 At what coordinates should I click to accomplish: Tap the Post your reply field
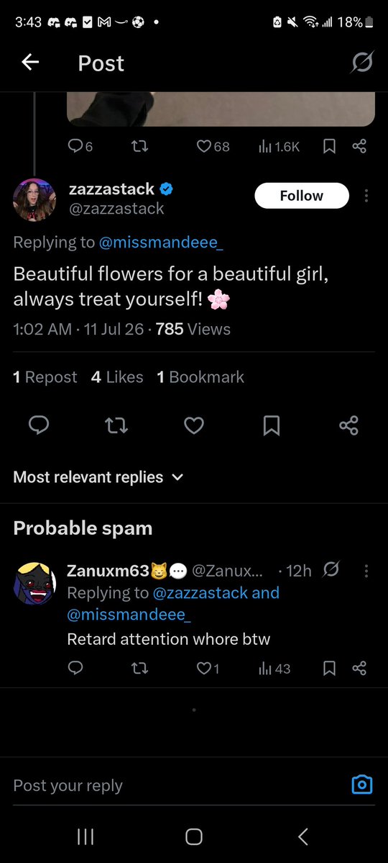176,785
